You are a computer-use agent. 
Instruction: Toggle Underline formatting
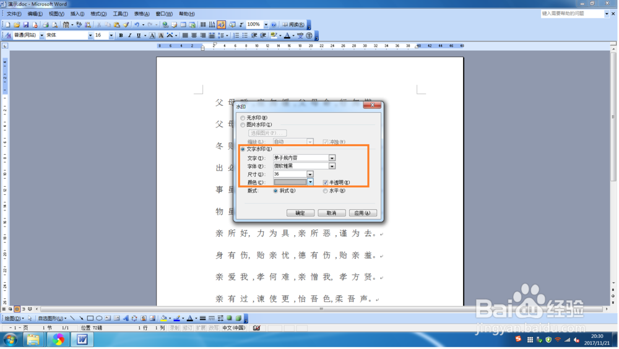(139, 35)
